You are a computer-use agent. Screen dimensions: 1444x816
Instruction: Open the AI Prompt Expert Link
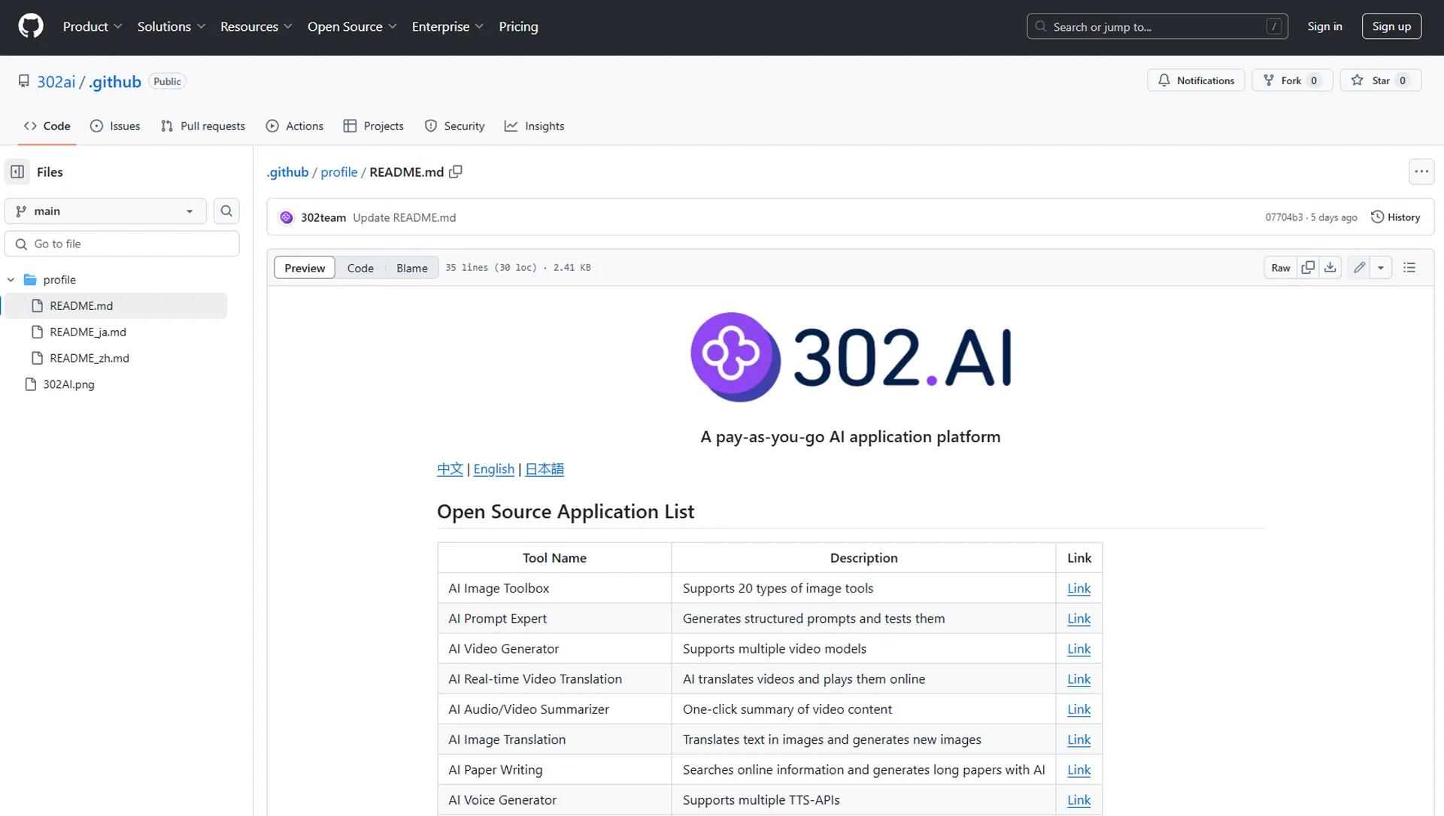[x=1078, y=619]
